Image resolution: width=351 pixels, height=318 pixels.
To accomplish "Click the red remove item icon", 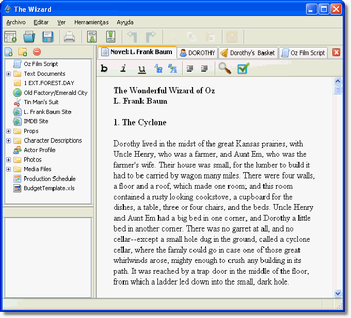I will point(37,52).
